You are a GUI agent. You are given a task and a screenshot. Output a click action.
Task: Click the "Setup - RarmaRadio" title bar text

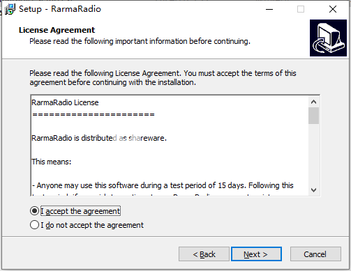(x=60, y=9)
